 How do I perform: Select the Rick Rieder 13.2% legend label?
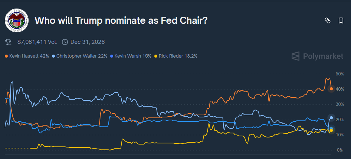pos(178,56)
